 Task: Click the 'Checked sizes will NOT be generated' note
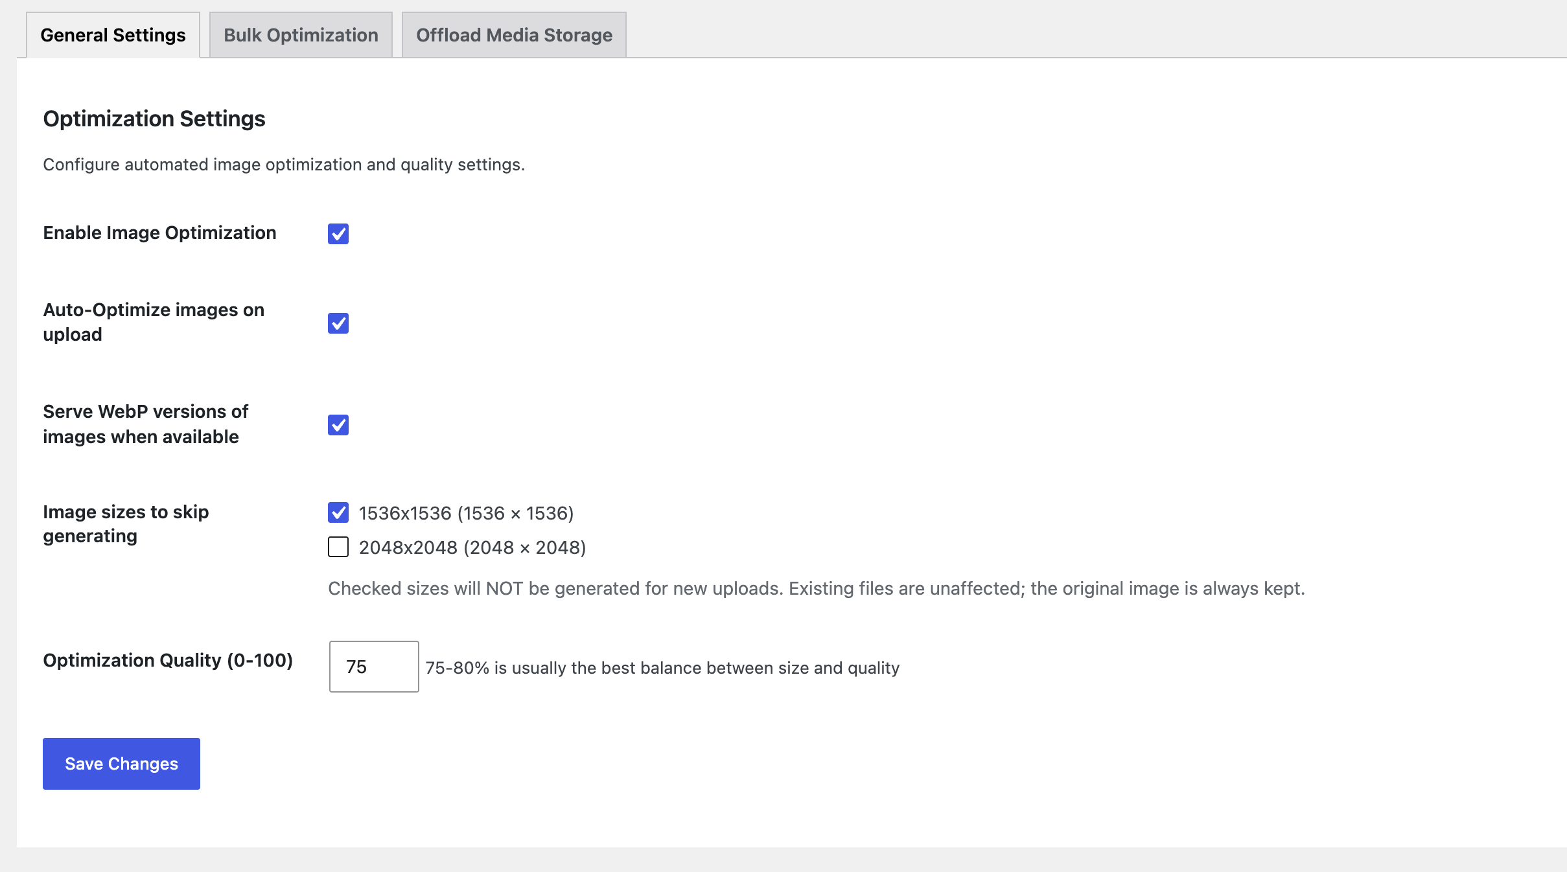(x=817, y=588)
